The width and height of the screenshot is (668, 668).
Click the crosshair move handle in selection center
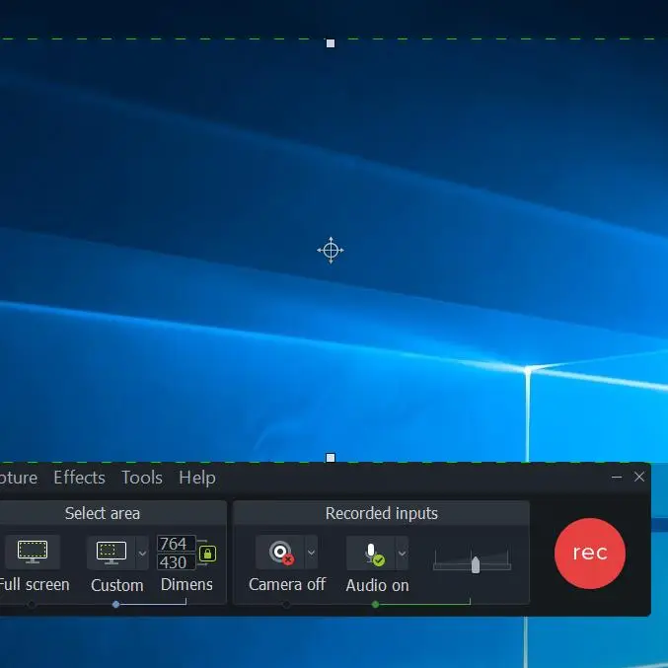(331, 250)
